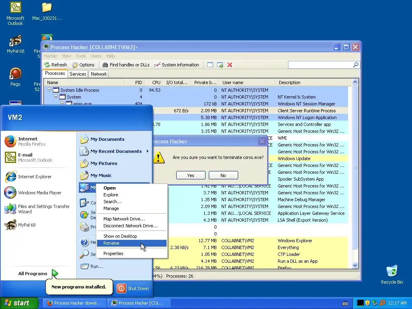Screen dimensions: 412x309
Task: Open the Pego desktop shortcut
Action: coord(15,77)
